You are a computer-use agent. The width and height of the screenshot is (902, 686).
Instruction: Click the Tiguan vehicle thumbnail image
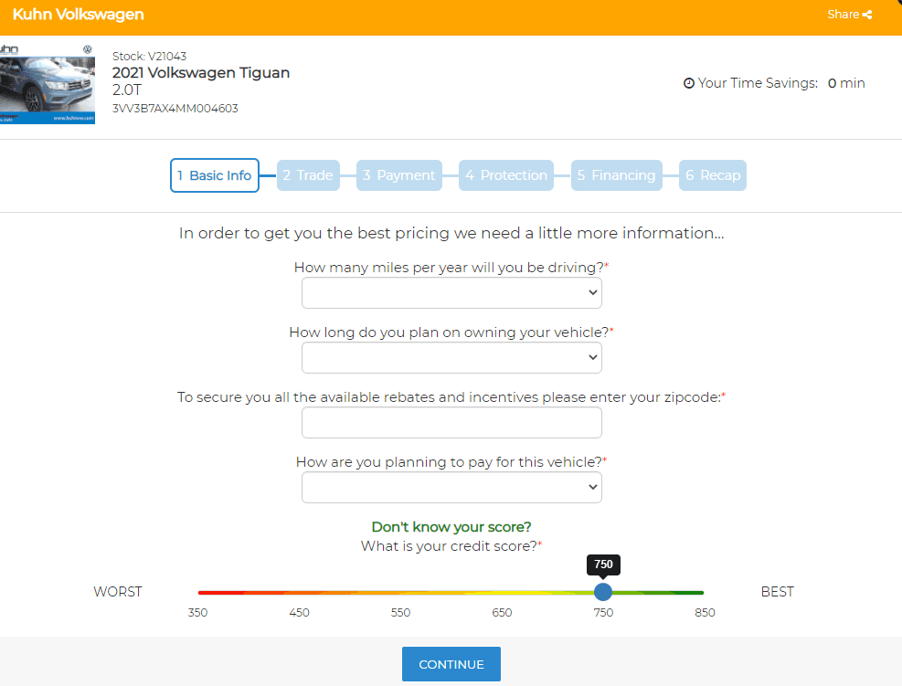(x=48, y=84)
